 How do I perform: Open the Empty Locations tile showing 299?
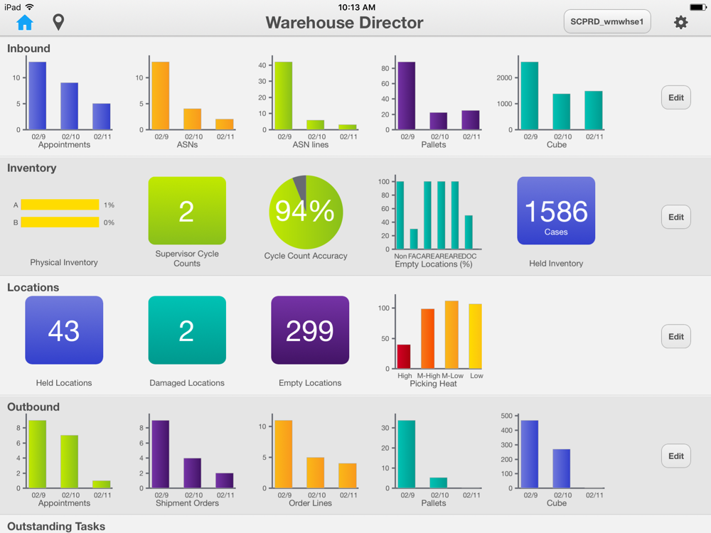click(x=310, y=330)
